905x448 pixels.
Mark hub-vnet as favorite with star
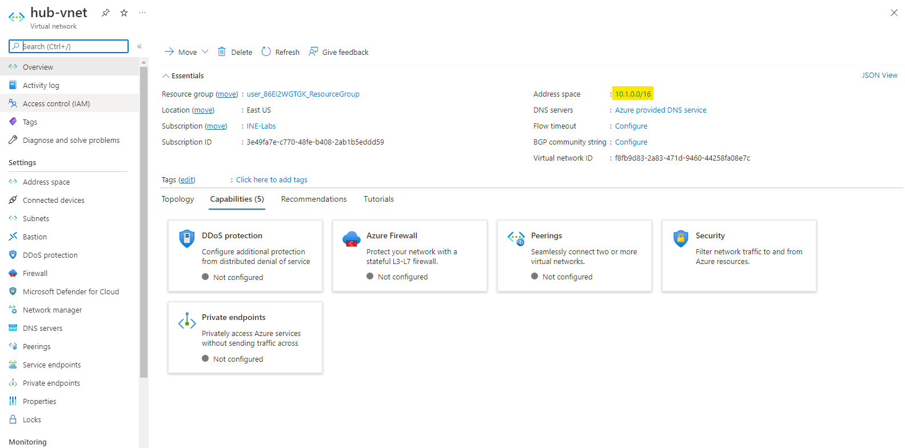click(x=124, y=13)
